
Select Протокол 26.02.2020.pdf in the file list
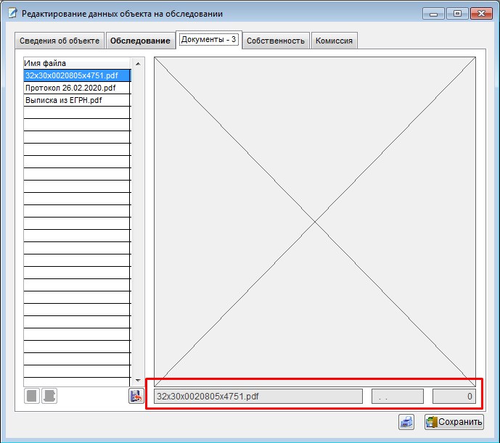click(x=77, y=88)
